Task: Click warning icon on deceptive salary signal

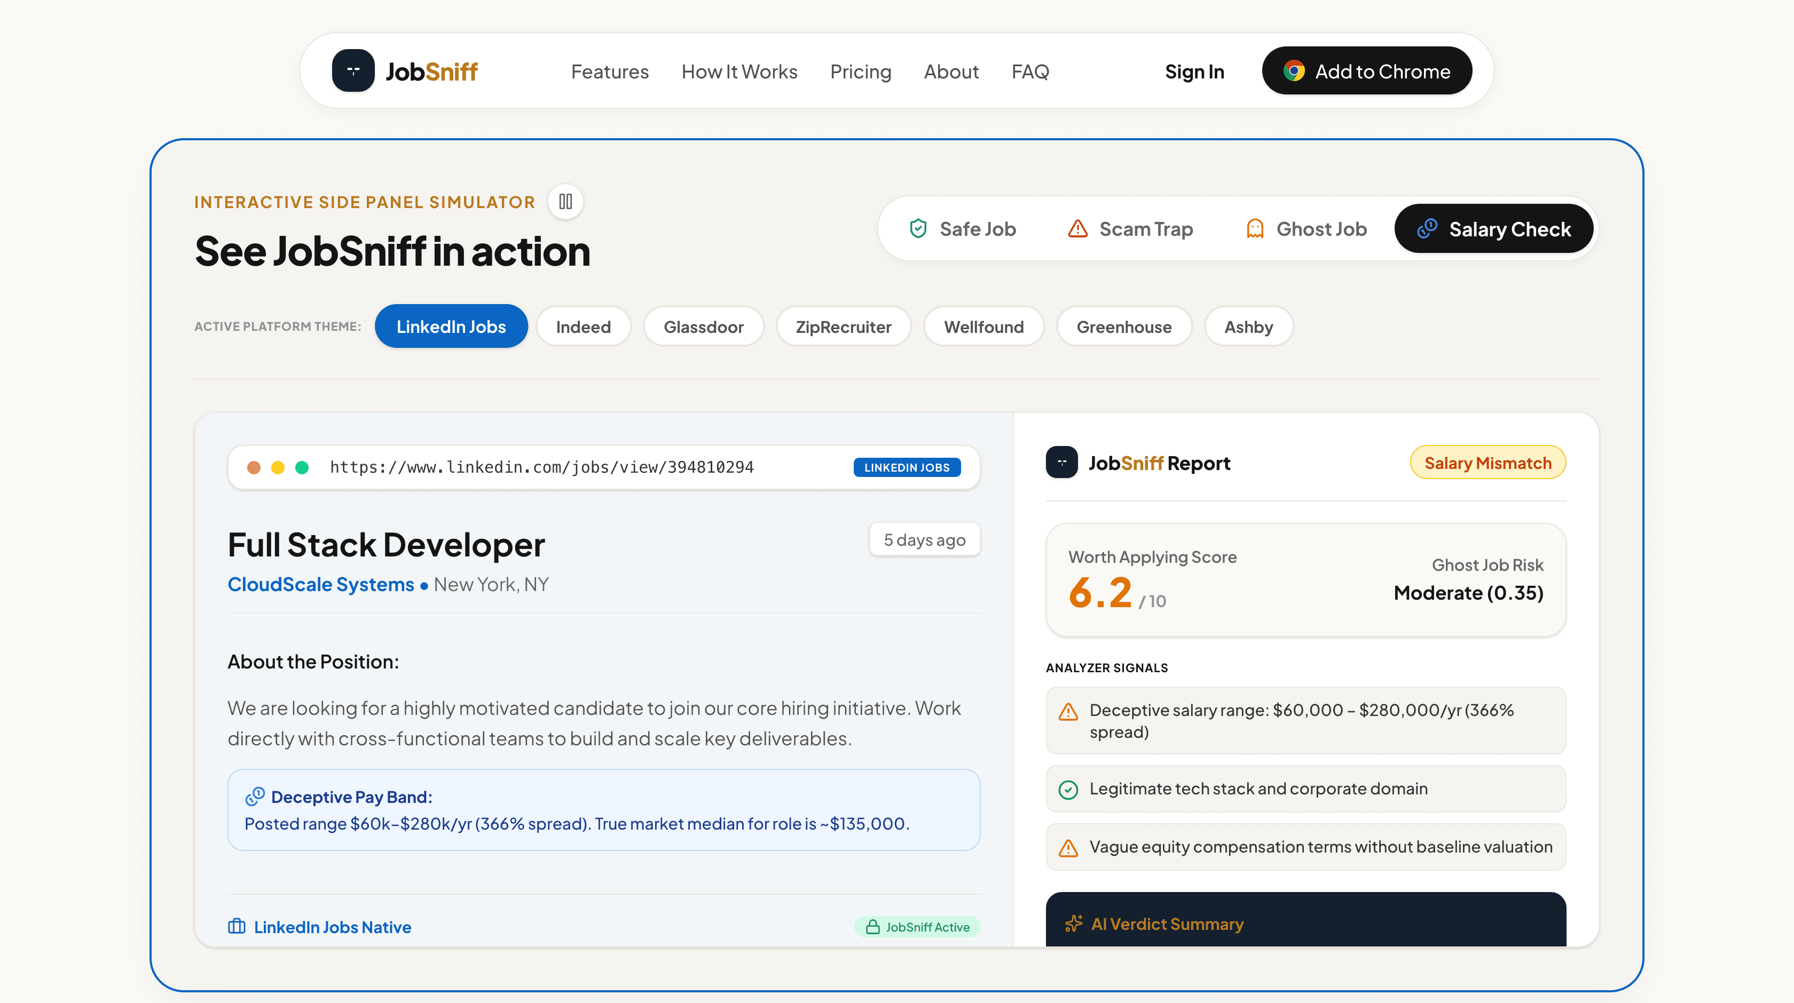Action: 1068,712
